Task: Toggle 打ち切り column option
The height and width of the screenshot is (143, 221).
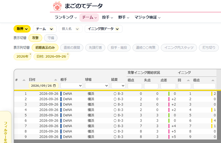Action: 209,48
